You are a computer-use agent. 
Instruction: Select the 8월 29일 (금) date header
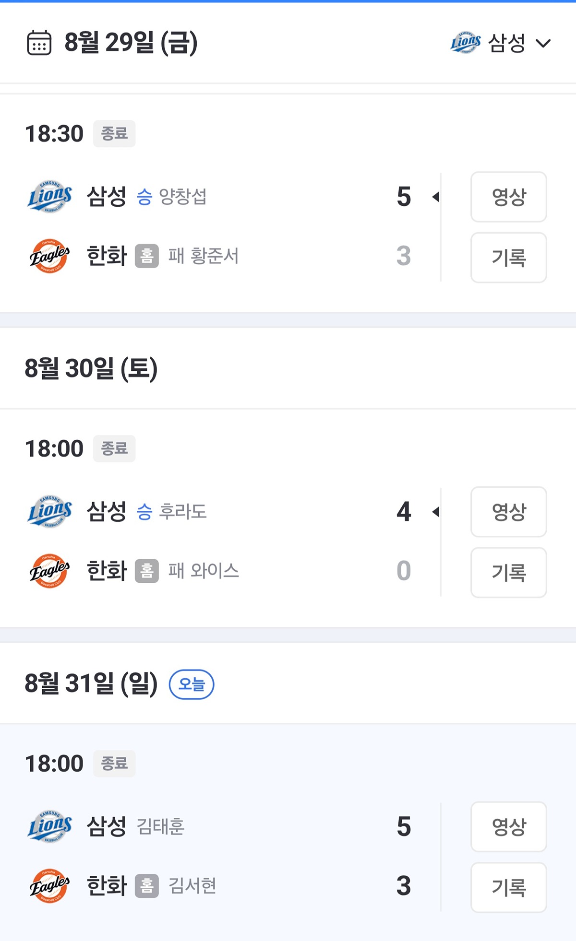point(131,43)
